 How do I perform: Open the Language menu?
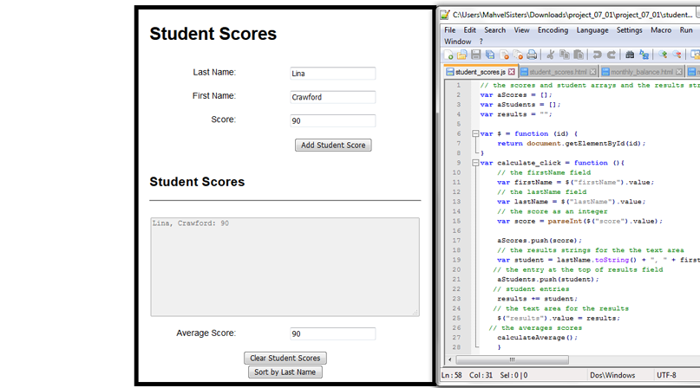592,30
